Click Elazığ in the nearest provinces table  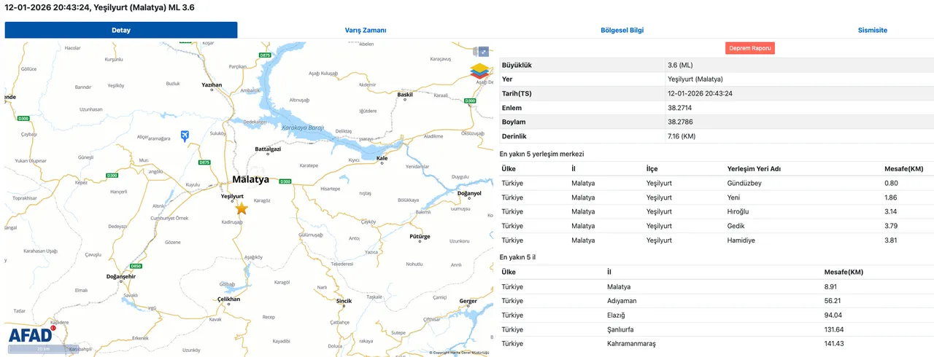[617, 315]
